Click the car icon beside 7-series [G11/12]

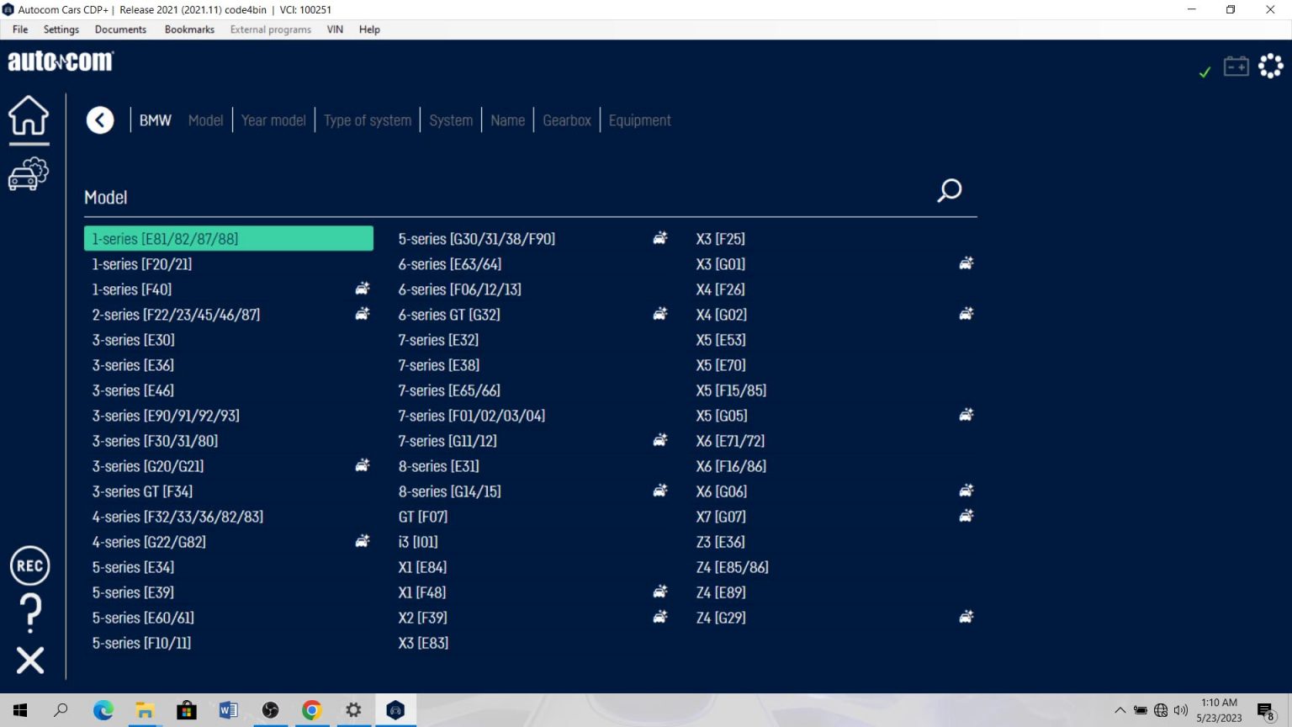[x=659, y=439]
